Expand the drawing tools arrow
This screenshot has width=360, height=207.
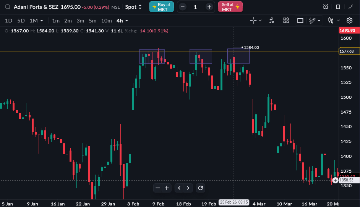(x=319, y=21)
